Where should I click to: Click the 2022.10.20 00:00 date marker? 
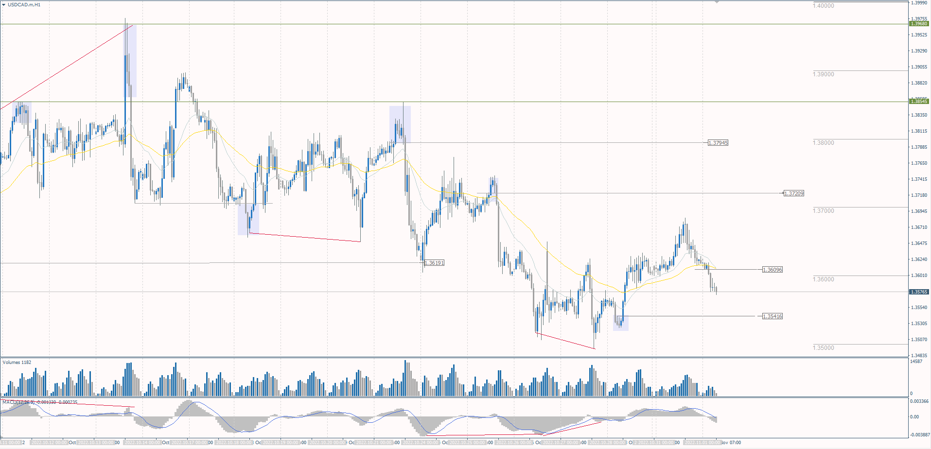(327, 443)
